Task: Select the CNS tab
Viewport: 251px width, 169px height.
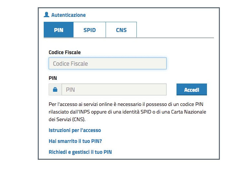Action: (x=121, y=30)
